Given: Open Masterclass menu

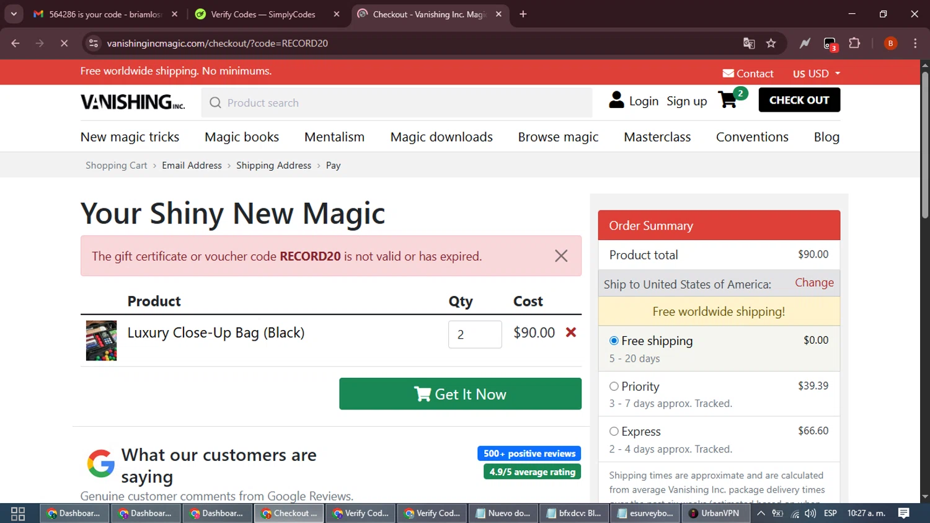Looking at the screenshot, I should point(657,137).
